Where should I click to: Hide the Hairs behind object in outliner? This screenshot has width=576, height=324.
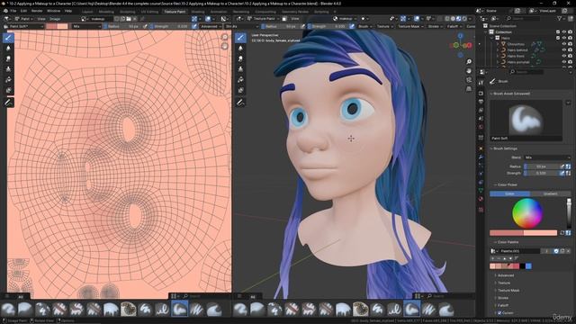click(x=564, y=50)
